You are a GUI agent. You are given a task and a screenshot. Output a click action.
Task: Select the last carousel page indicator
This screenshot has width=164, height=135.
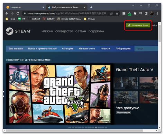(106, 127)
